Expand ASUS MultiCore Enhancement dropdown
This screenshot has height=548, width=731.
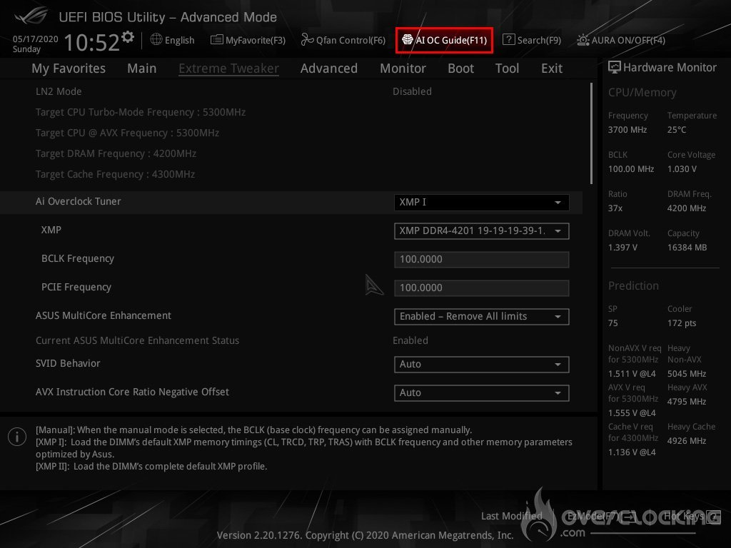[481, 317]
